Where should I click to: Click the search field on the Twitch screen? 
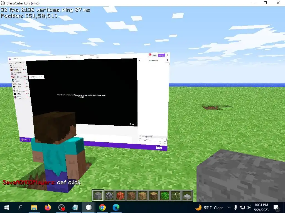[81, 57]
